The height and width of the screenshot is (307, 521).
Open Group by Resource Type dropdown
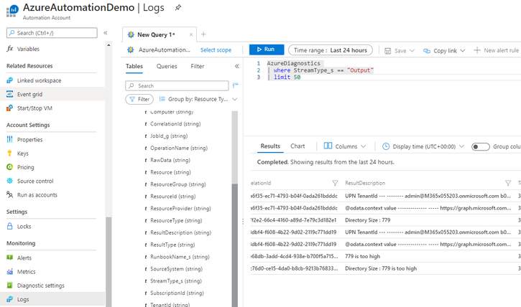point(198,99)
